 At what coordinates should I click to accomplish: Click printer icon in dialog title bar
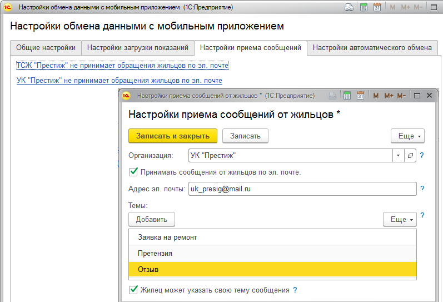[x=332, y=96]
